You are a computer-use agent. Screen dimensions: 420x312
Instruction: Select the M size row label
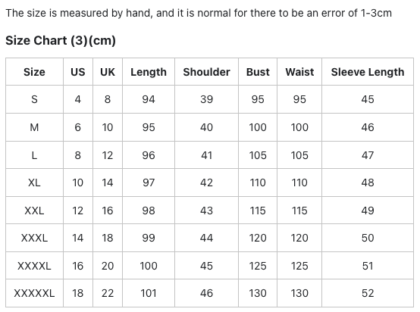[x=34, y=127]
